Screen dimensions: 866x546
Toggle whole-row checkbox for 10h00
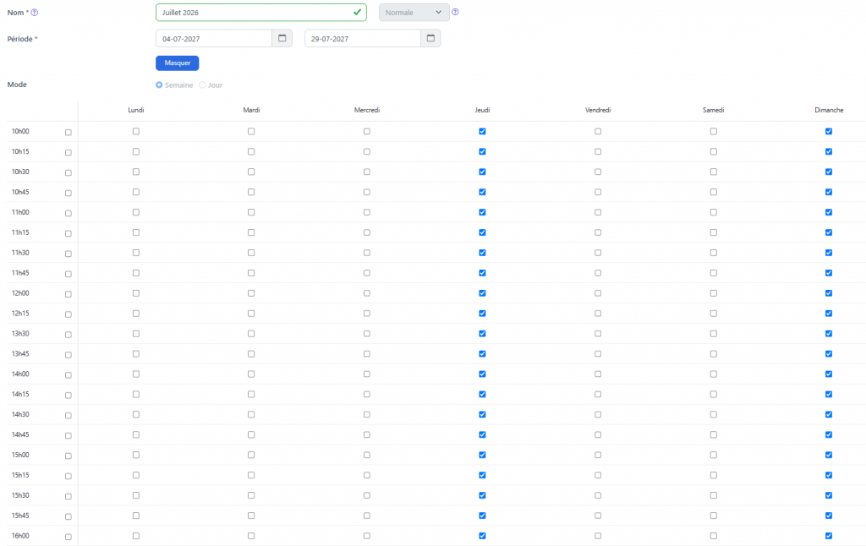[69, 133]
